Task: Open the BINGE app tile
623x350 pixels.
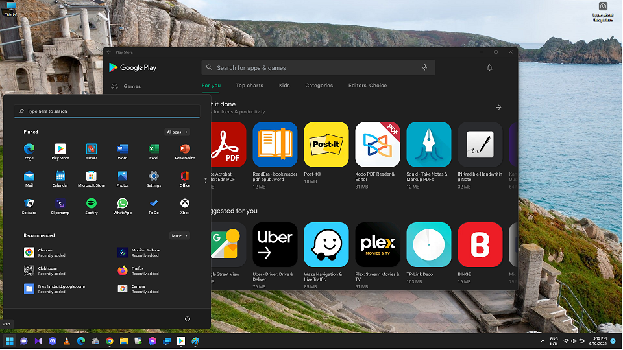Action: pyautogui.click(x=480, y=244)
